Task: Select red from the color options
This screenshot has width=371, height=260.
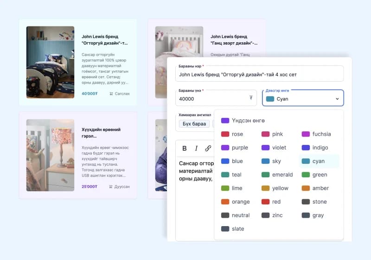Action: pos(271,201)
